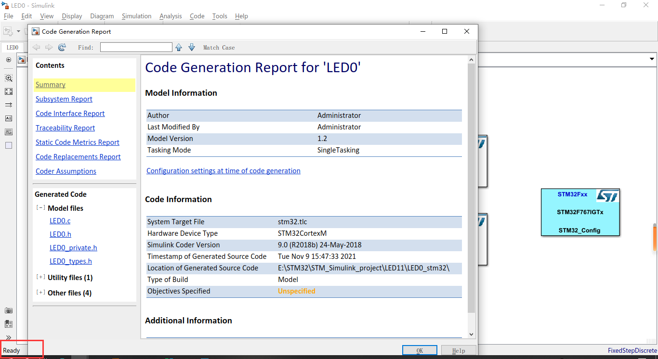Open the View menu

click(47, 16)
